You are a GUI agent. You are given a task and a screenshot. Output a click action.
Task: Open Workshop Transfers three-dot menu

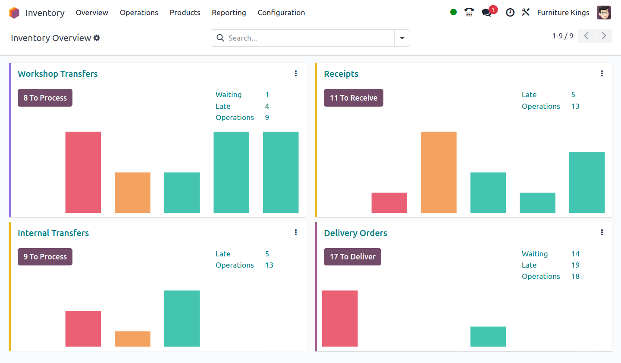point(296,74)
